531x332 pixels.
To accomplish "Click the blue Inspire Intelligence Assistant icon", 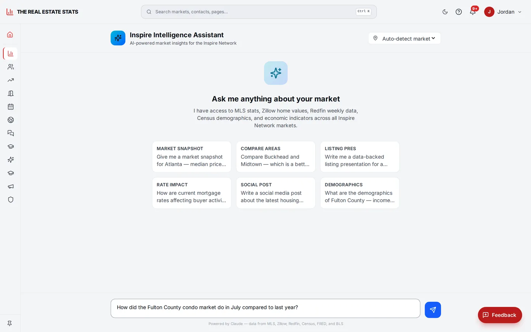I will [x=118, y=38].
